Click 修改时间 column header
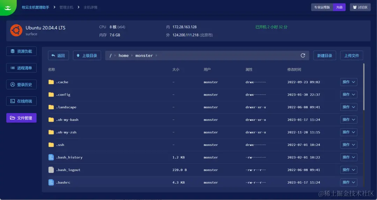The image size is (377, 200). click(294, 69)
